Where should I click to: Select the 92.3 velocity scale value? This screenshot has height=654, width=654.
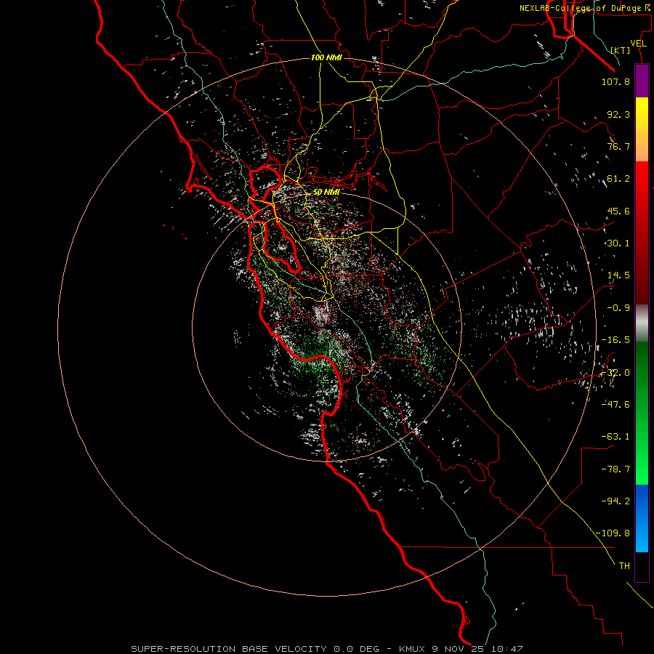click(x=618, y=114)
